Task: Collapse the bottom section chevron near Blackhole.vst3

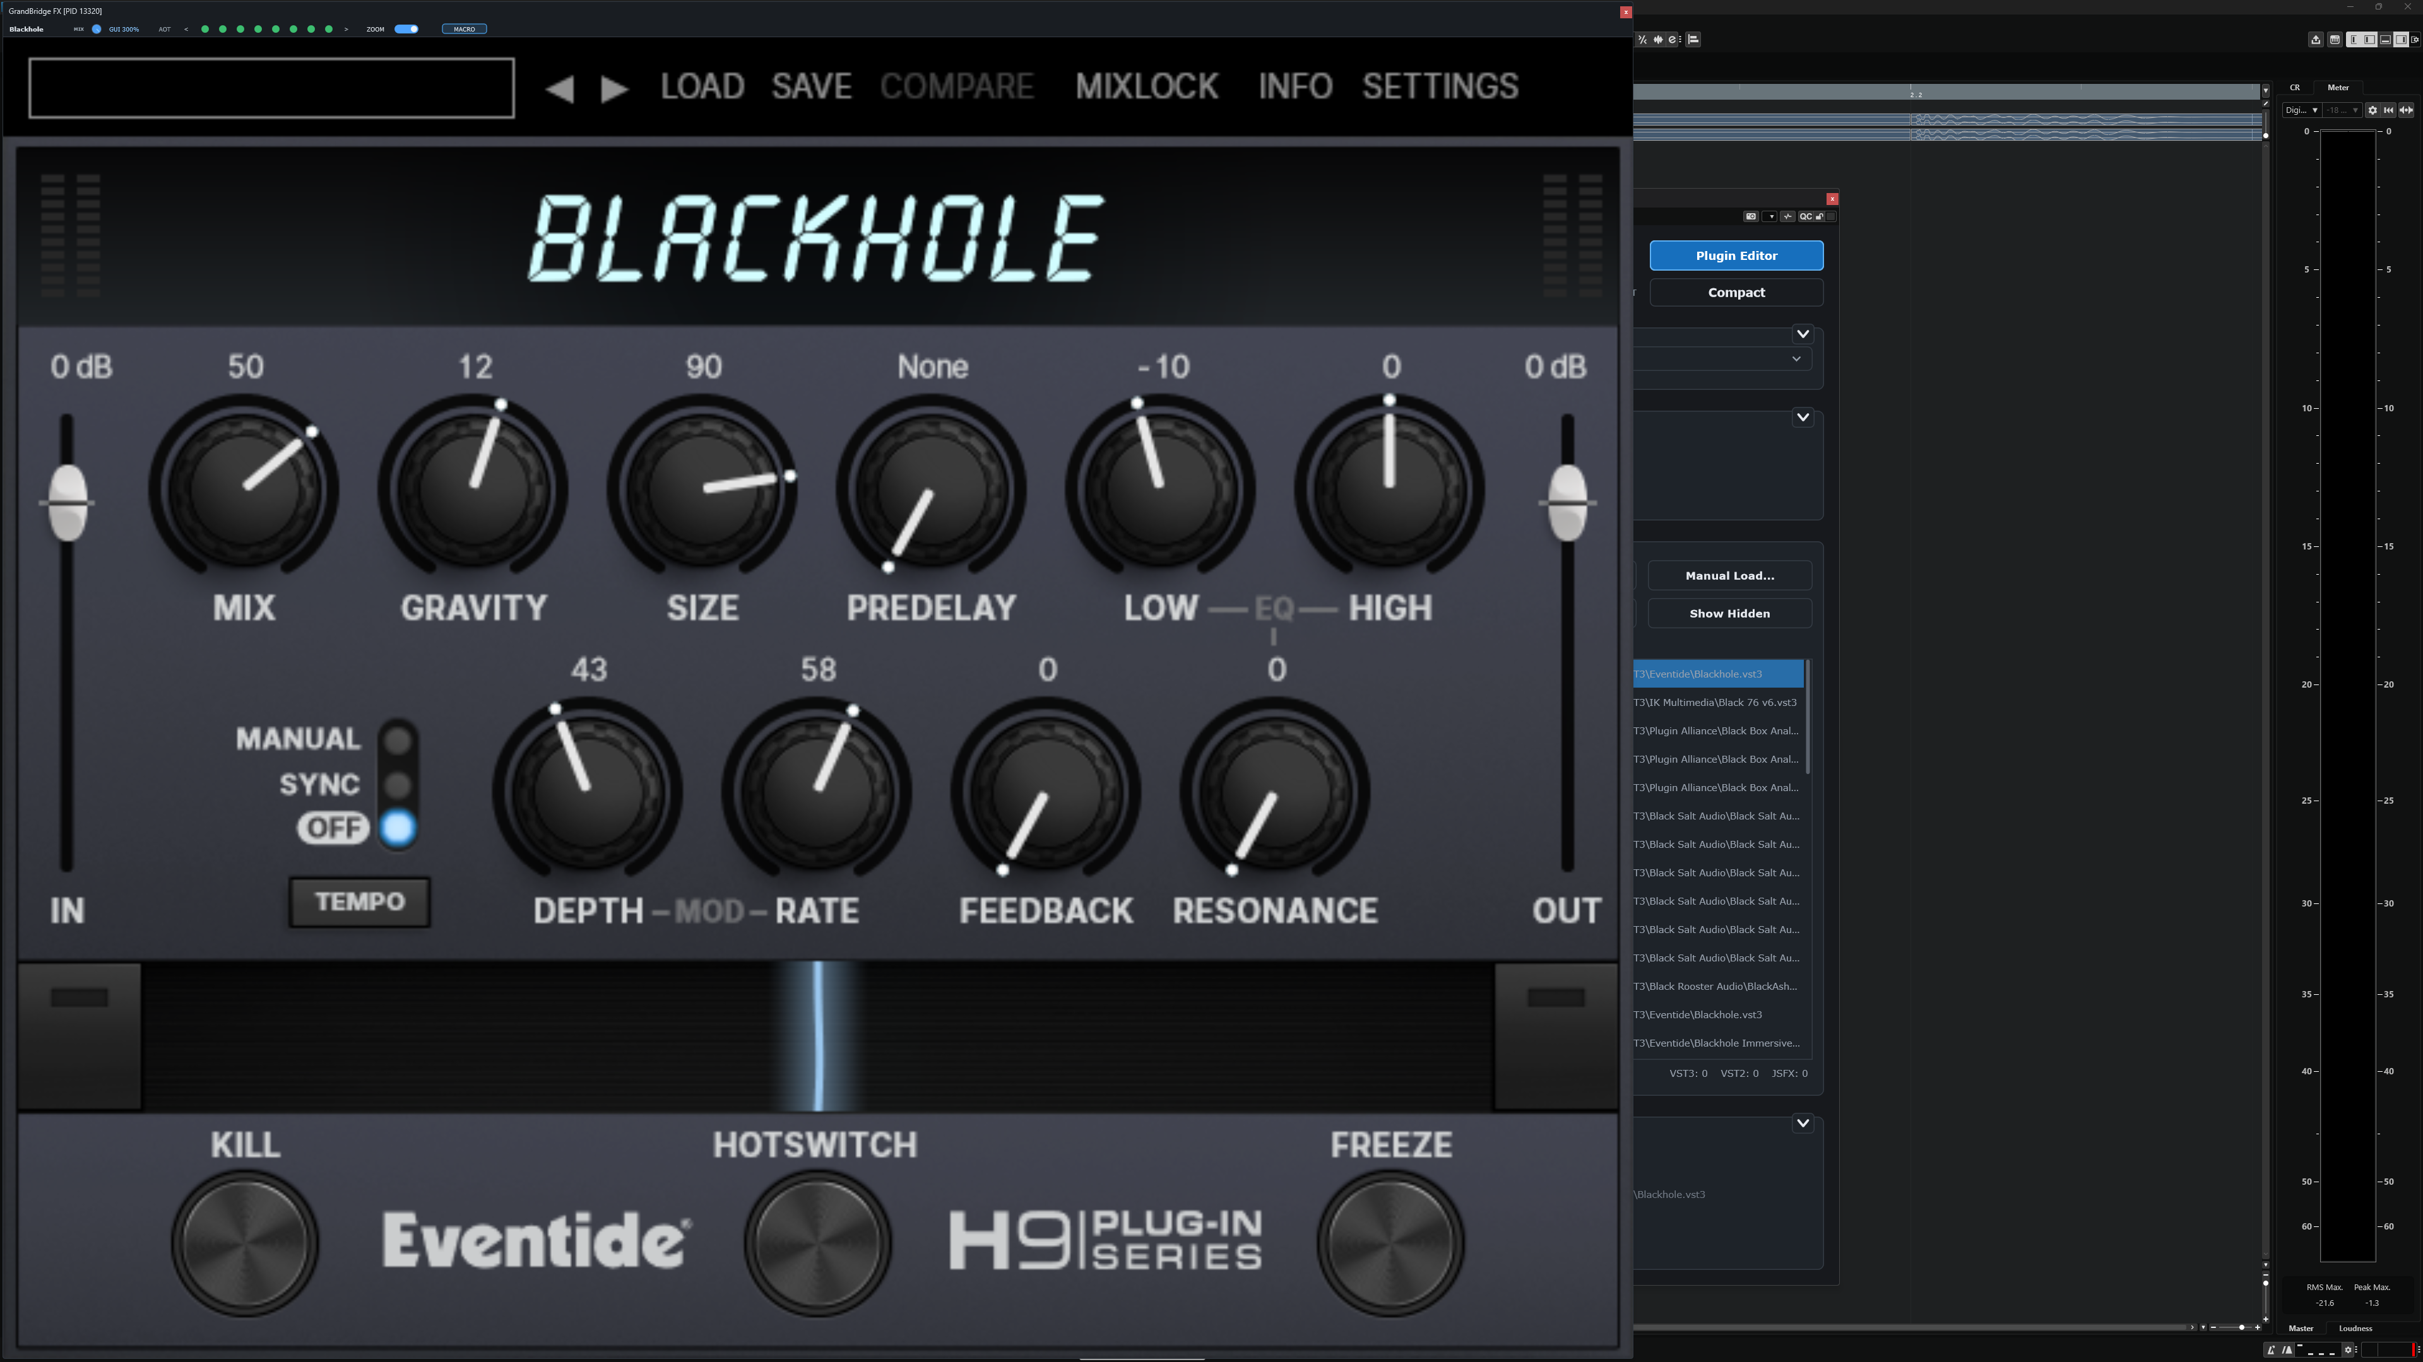Action: [x=1802, y=1122]
